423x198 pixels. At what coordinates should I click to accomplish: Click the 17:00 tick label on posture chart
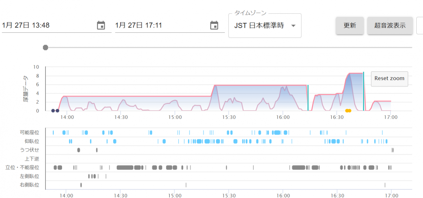(x=391, y=195)
